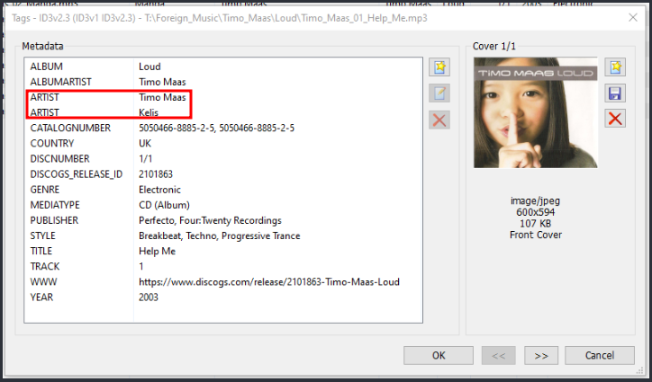Click the Perfecto, Four:Twenty Recordings value
The height and width of the screenshot is (382, 652).
[210, 220]
